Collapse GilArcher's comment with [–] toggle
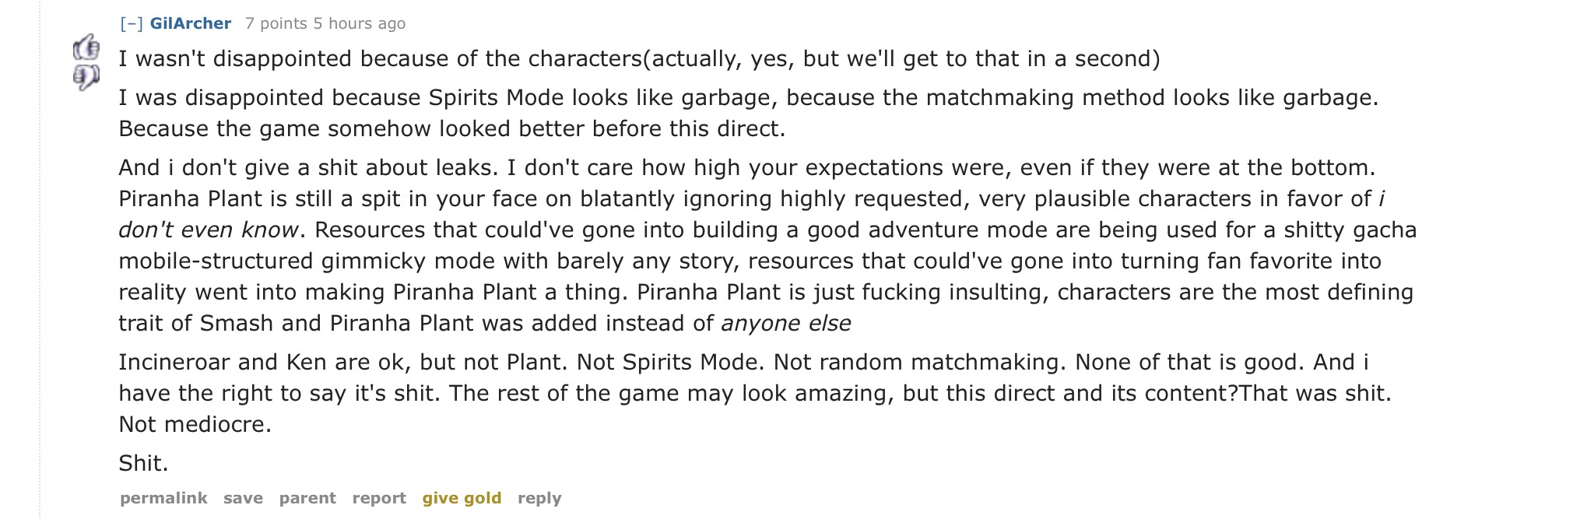 (x=132, y=23)
